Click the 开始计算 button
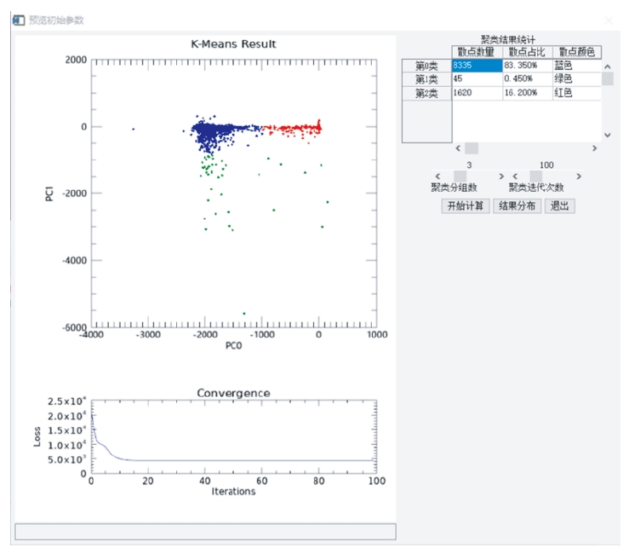This screenshot has width=629, height=554. 466,206
